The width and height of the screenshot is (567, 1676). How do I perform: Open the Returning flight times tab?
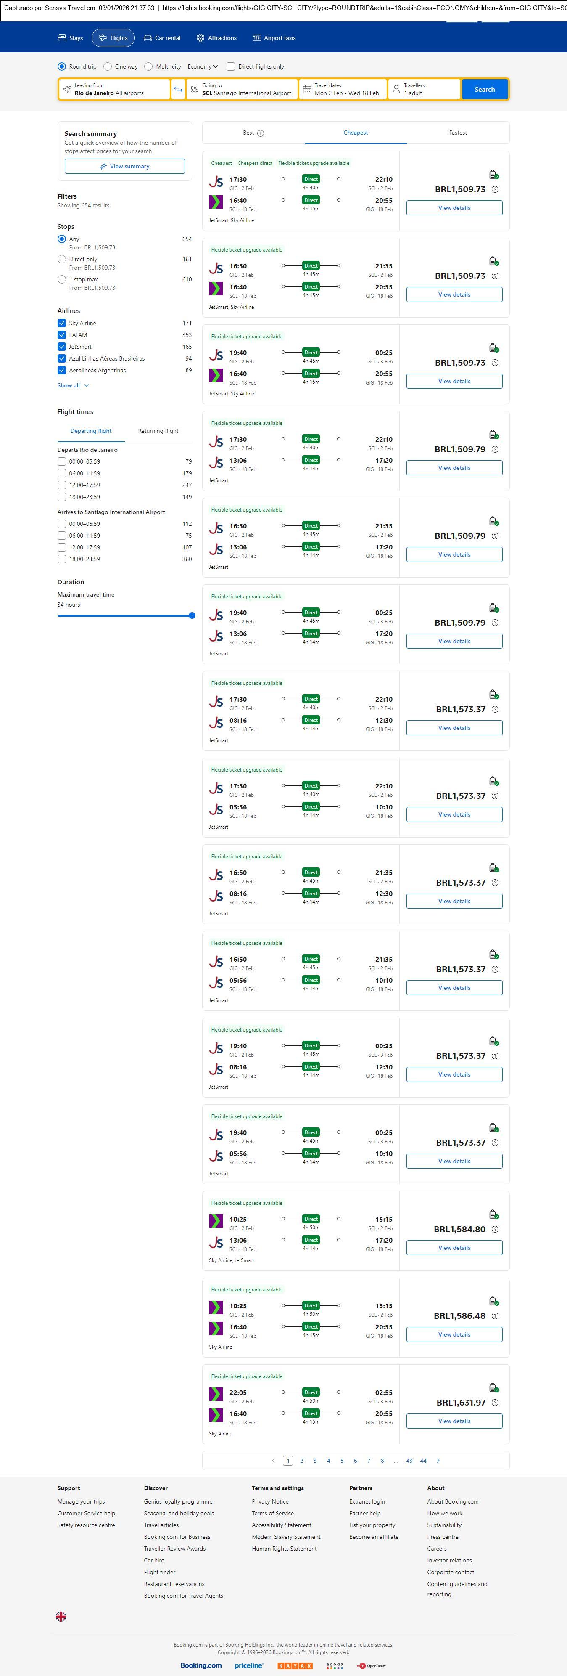pos(158,431)
